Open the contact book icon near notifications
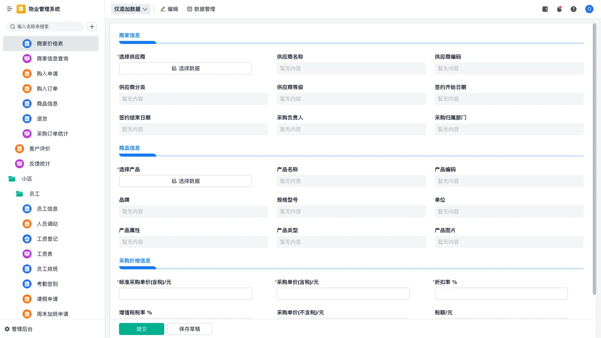The height and width of the screenshot is (338, 601). pos(544,9)
